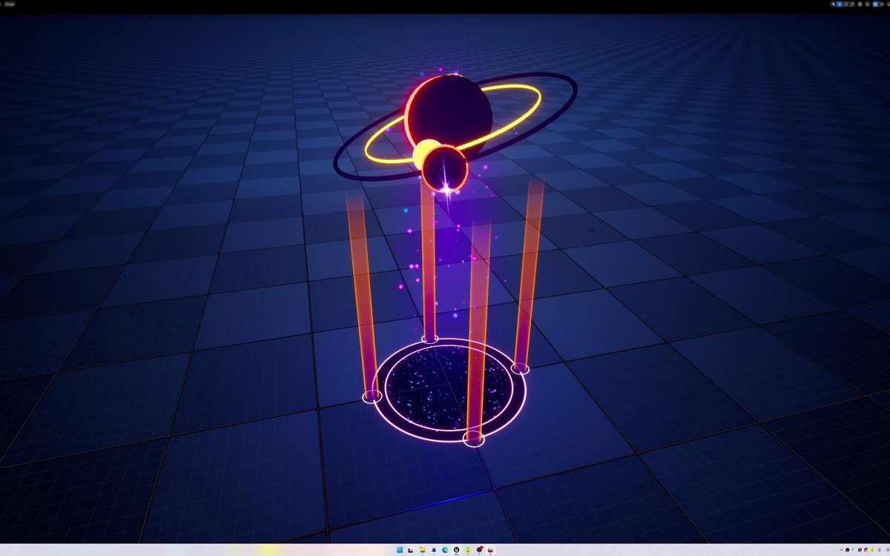The image size is (890, 556).
Task: Open the app with red badge on taskbar
Action: tap(479, 549)
